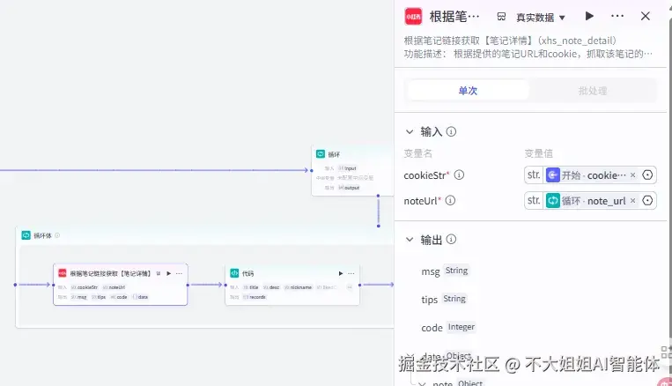Viewport: 672px width, 386px height.
Task: Run the 笔记详情 node with its play button
Action: point(169,273)
